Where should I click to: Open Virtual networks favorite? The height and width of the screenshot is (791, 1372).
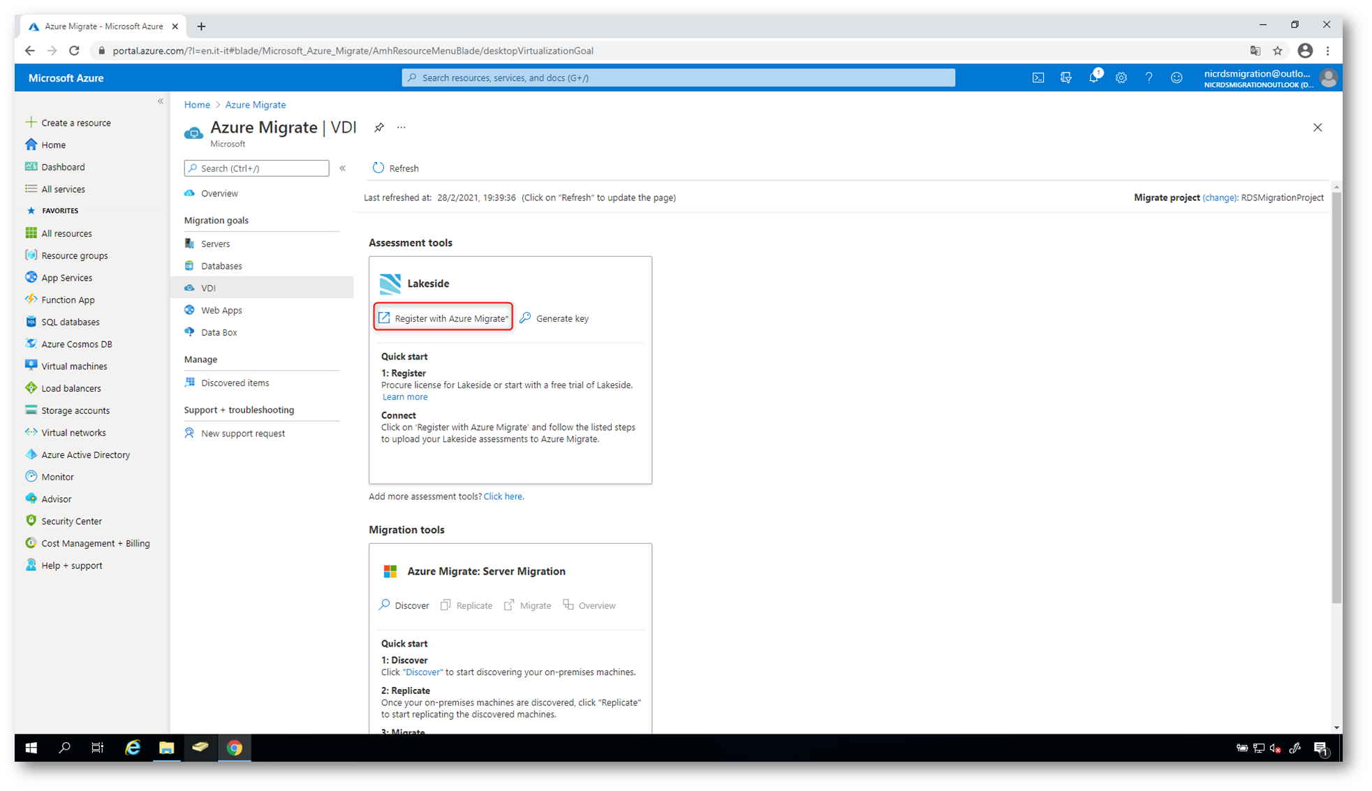(x=66, y=433)
